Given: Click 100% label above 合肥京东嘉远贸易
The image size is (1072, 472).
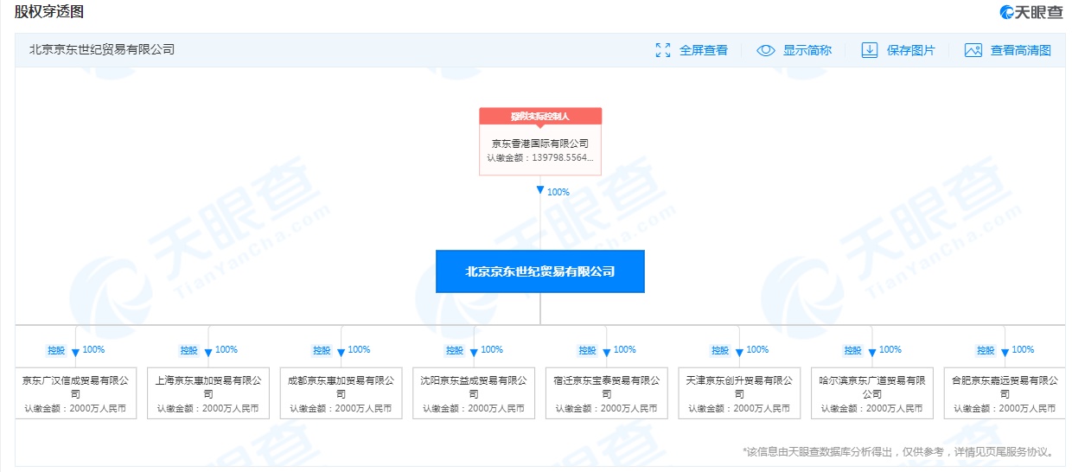Looking at the screenshot, I should pos(1023,350).
